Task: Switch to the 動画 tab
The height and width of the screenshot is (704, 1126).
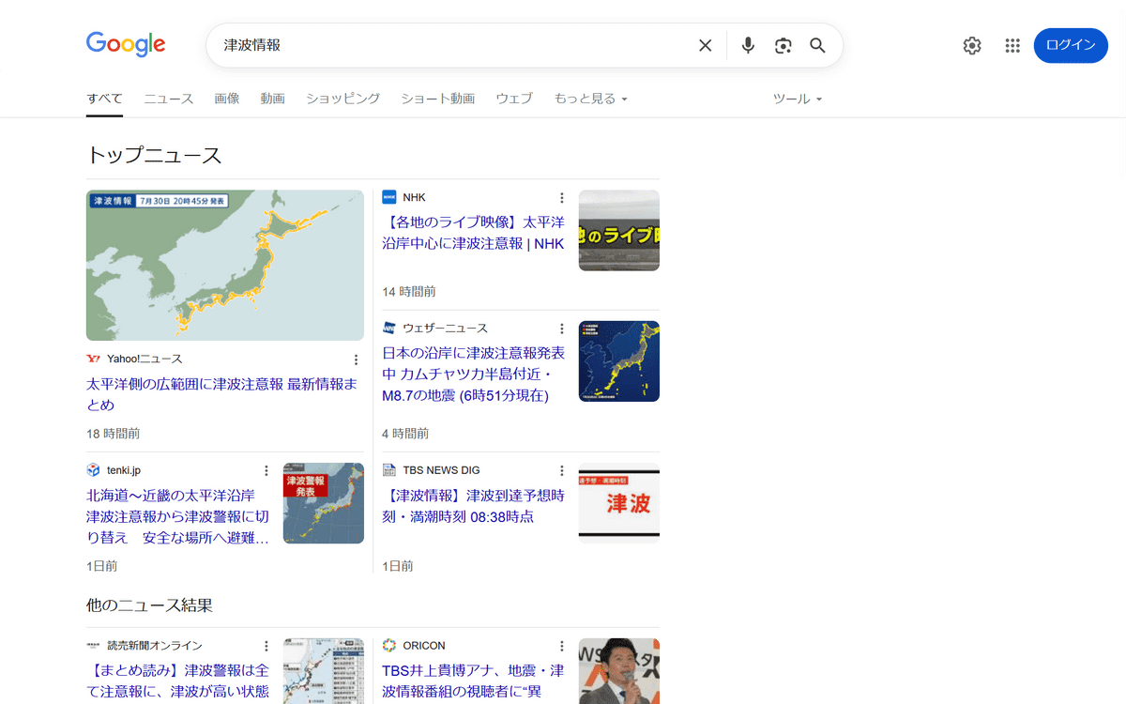Action: pyautogui.click(x=273, y=99)
